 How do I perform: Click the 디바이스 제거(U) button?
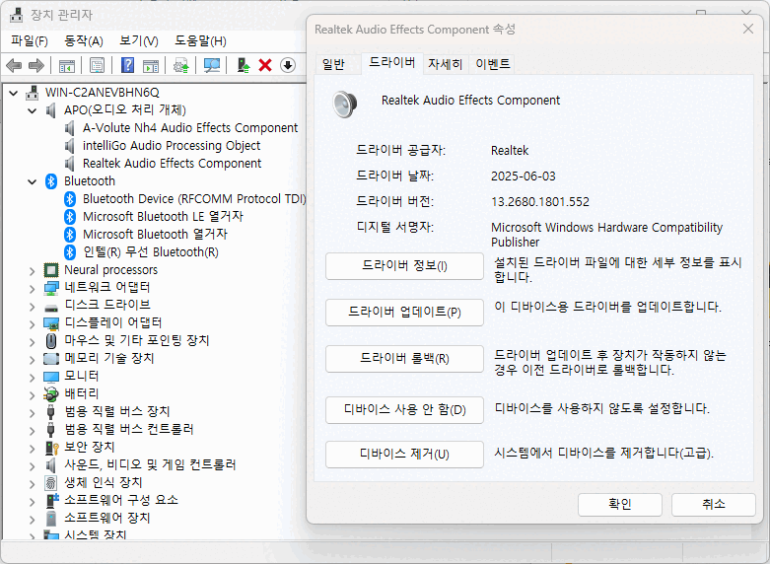404,454
